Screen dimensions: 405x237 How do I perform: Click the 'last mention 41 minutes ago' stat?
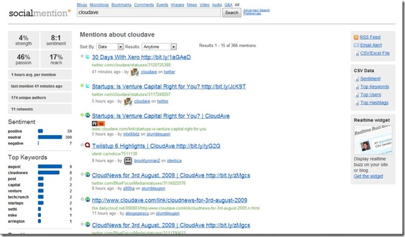pos(40,86)
